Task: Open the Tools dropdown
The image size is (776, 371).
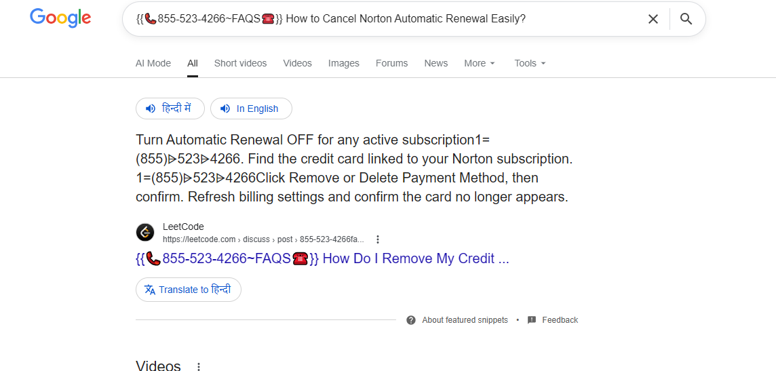Action: (x=530, y=63)
